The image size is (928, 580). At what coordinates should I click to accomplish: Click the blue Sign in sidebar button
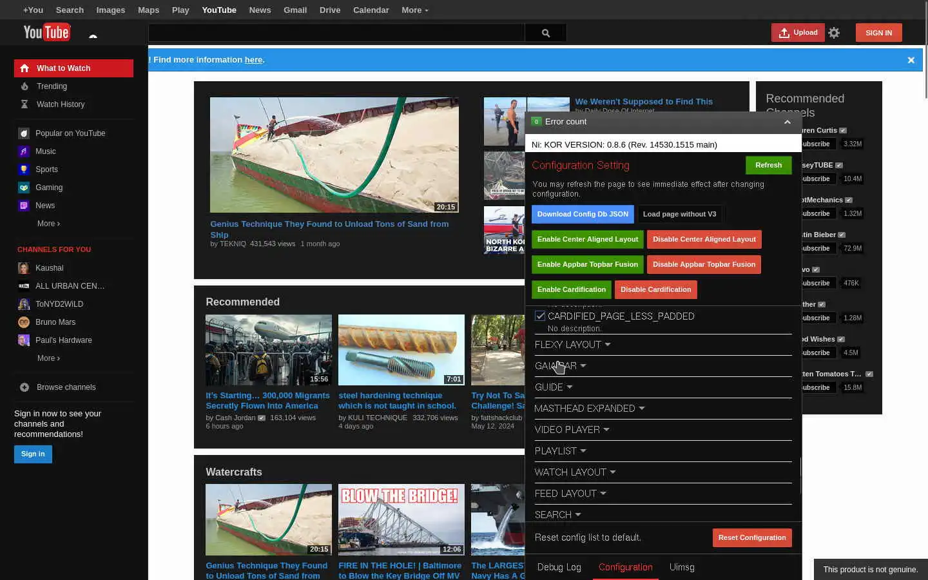33,454
